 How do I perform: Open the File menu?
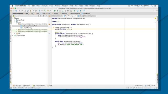click(x=29, y=6)
